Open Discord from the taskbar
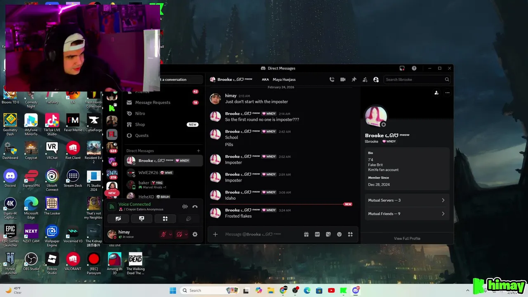The image size is (528, 297). [x=356, y=290]
